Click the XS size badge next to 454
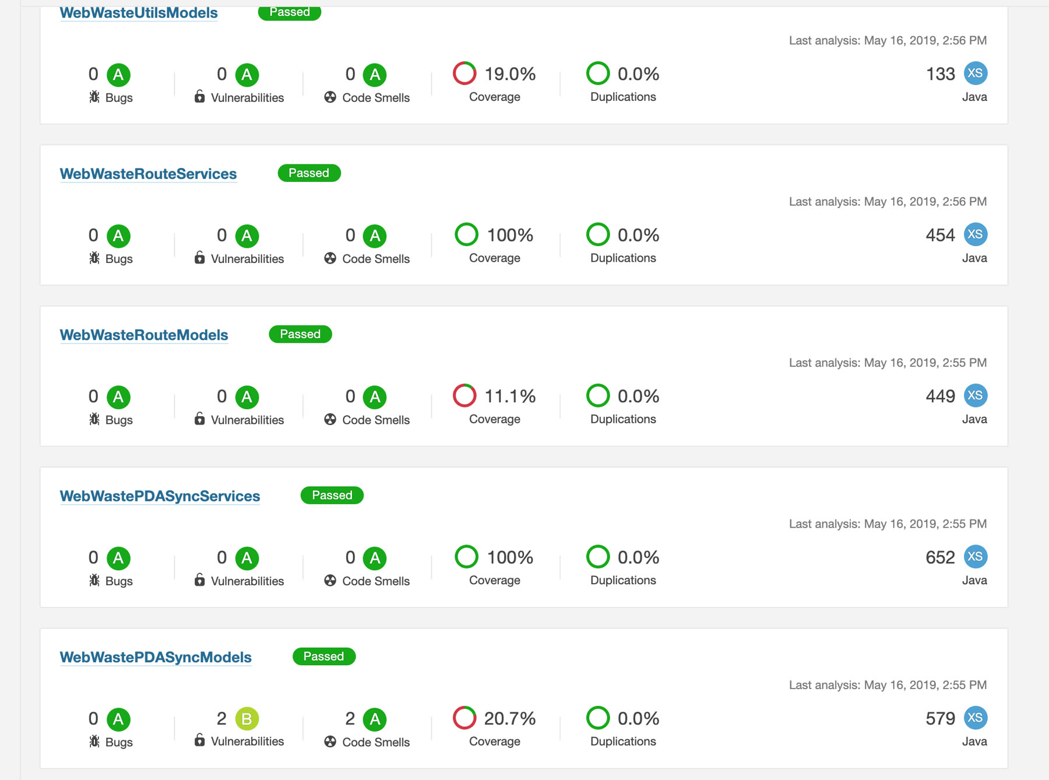 (976, 234)
